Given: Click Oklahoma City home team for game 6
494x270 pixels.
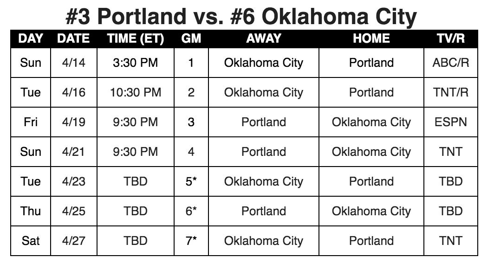Looking at the screenshot, I should 371,211.
